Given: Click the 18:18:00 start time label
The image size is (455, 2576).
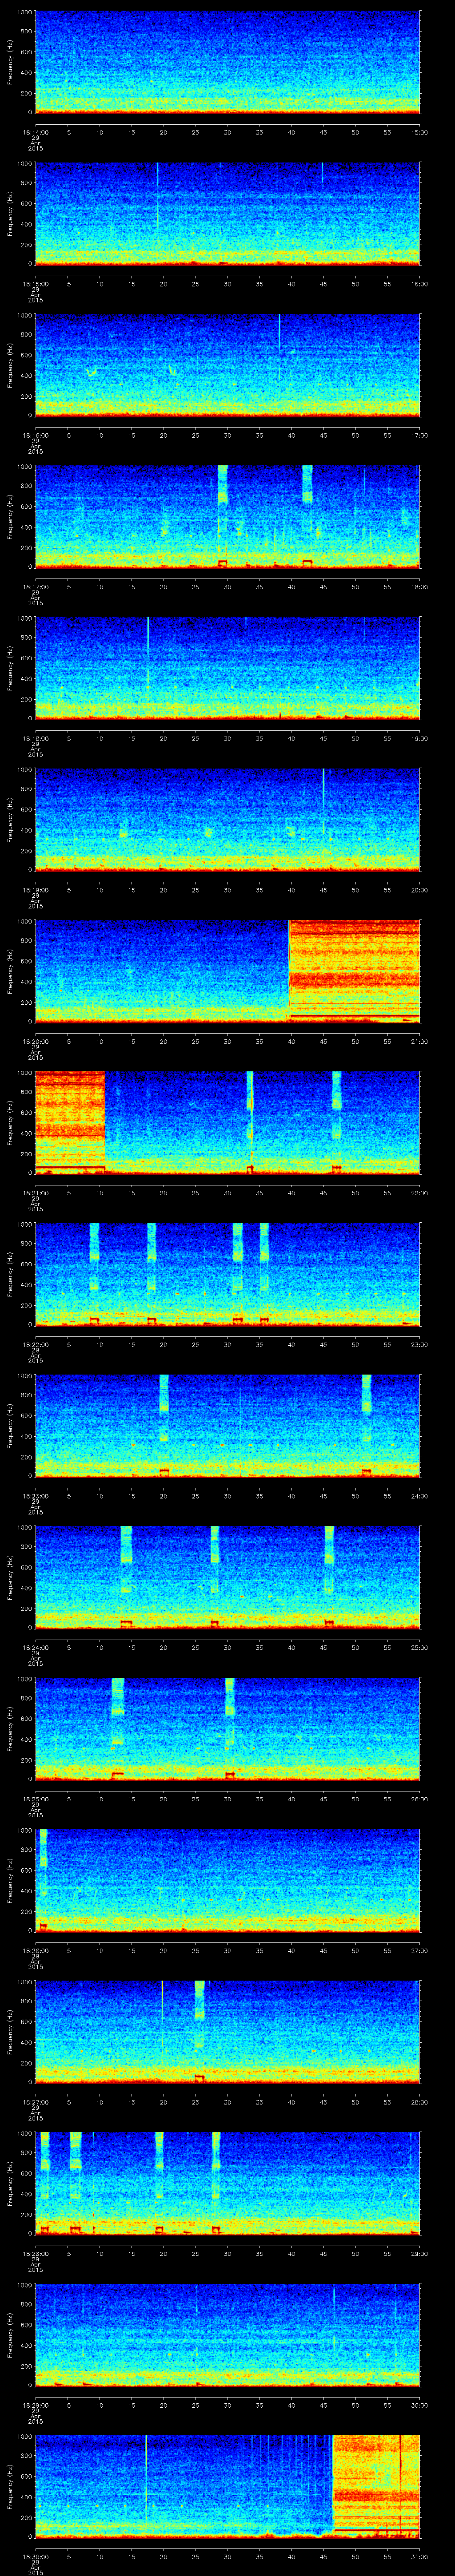Looking at the screenshot, I should point(35,738).
